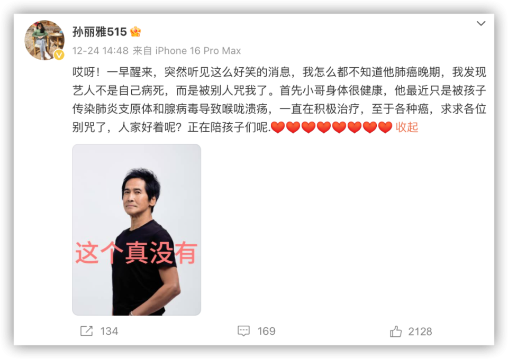Screen dimensions: 508x359
Task: Click the like count 2128
Action: coord(420,332)
